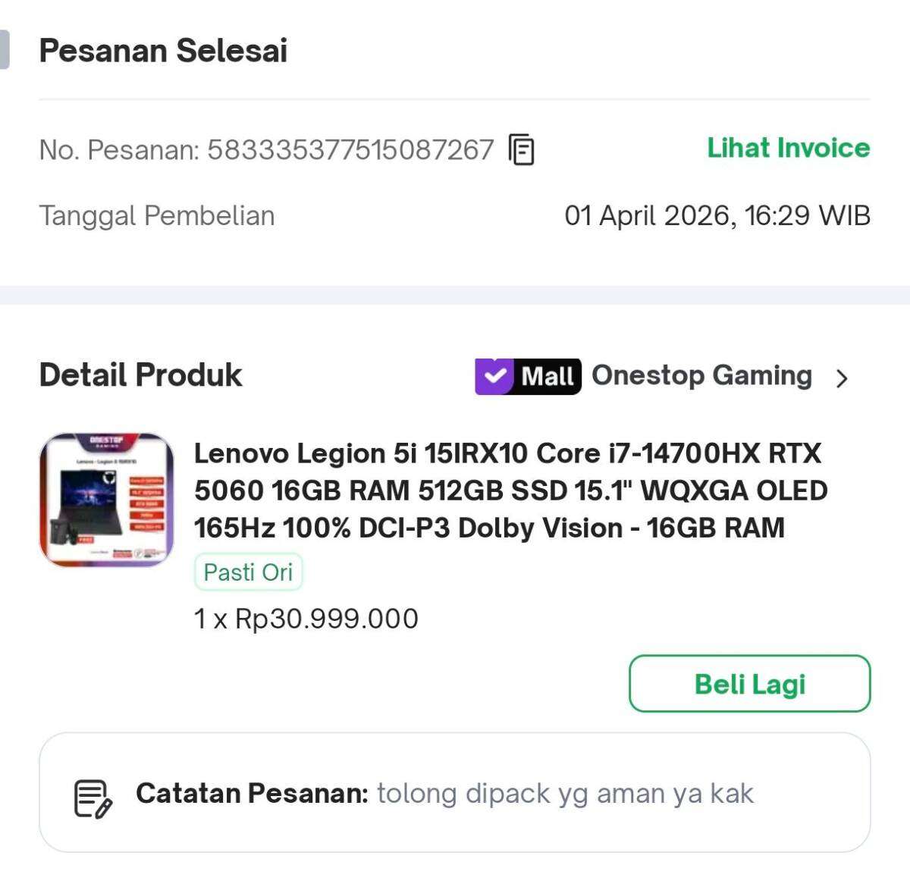910x890 pixels.
Task: Expand store page via chevron arrow
Action: point(842,378)
